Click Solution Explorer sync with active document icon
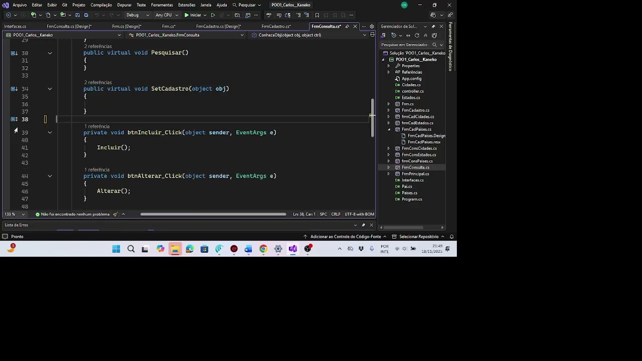Viewport: 642px width, 361px height. 408,36
